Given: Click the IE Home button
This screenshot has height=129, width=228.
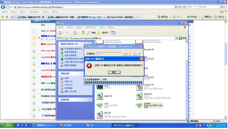Looking at the screenshot, I should [x=163, y=17].
